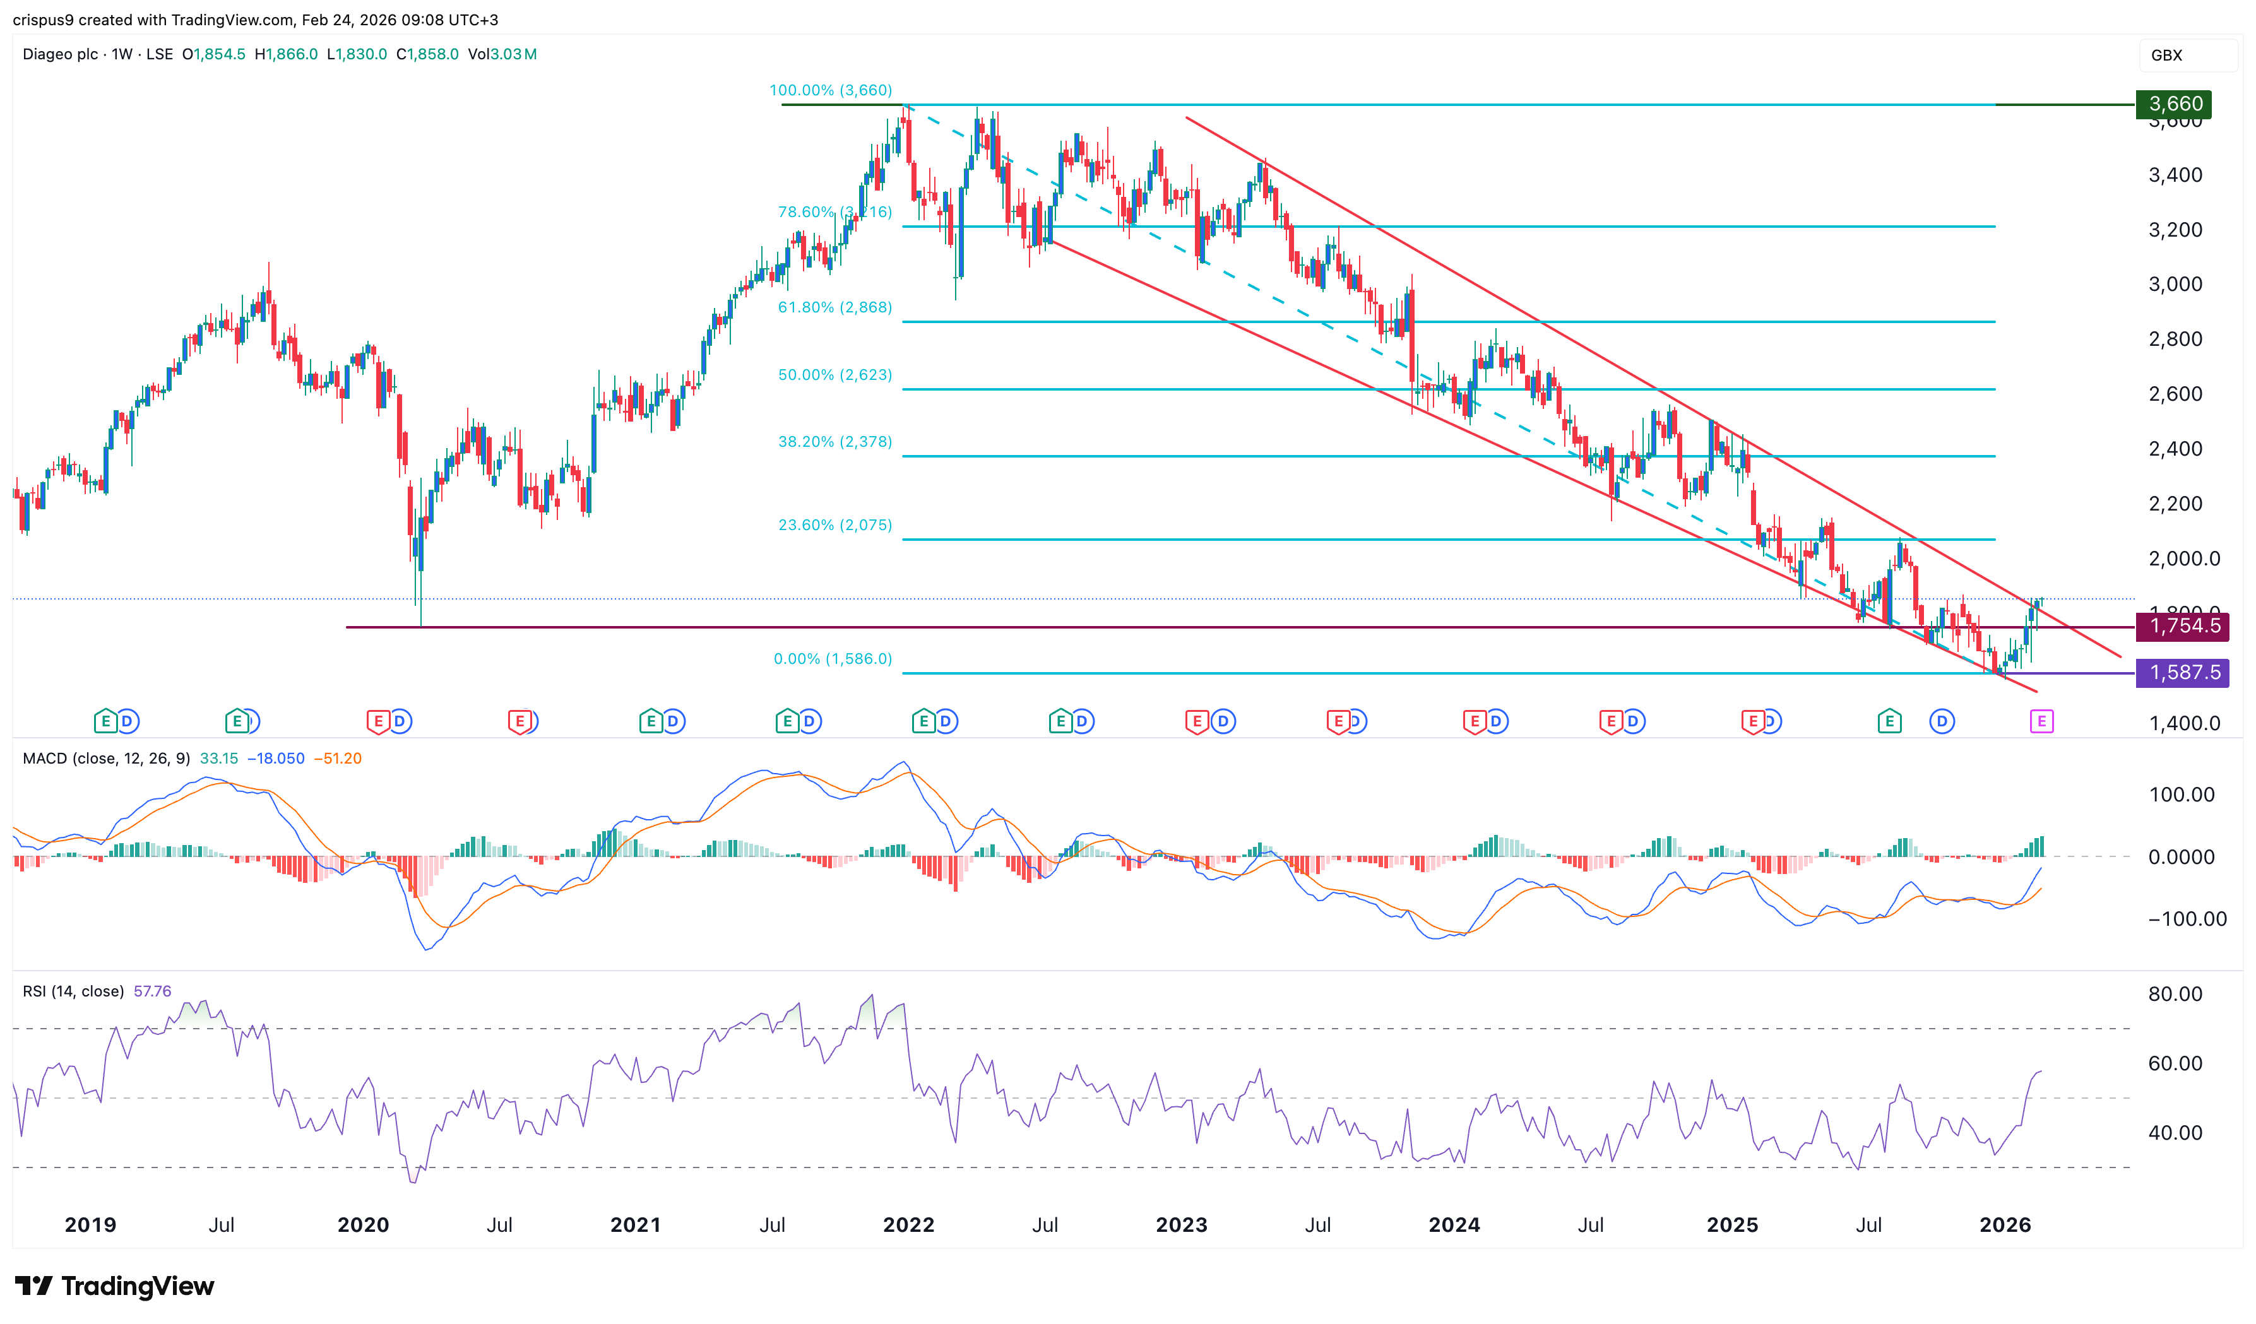The height and width of the screenshot is (1324, 2256).
Task: Click the 1,754.5 maroon price label
Action: [x=2183, y=626]
